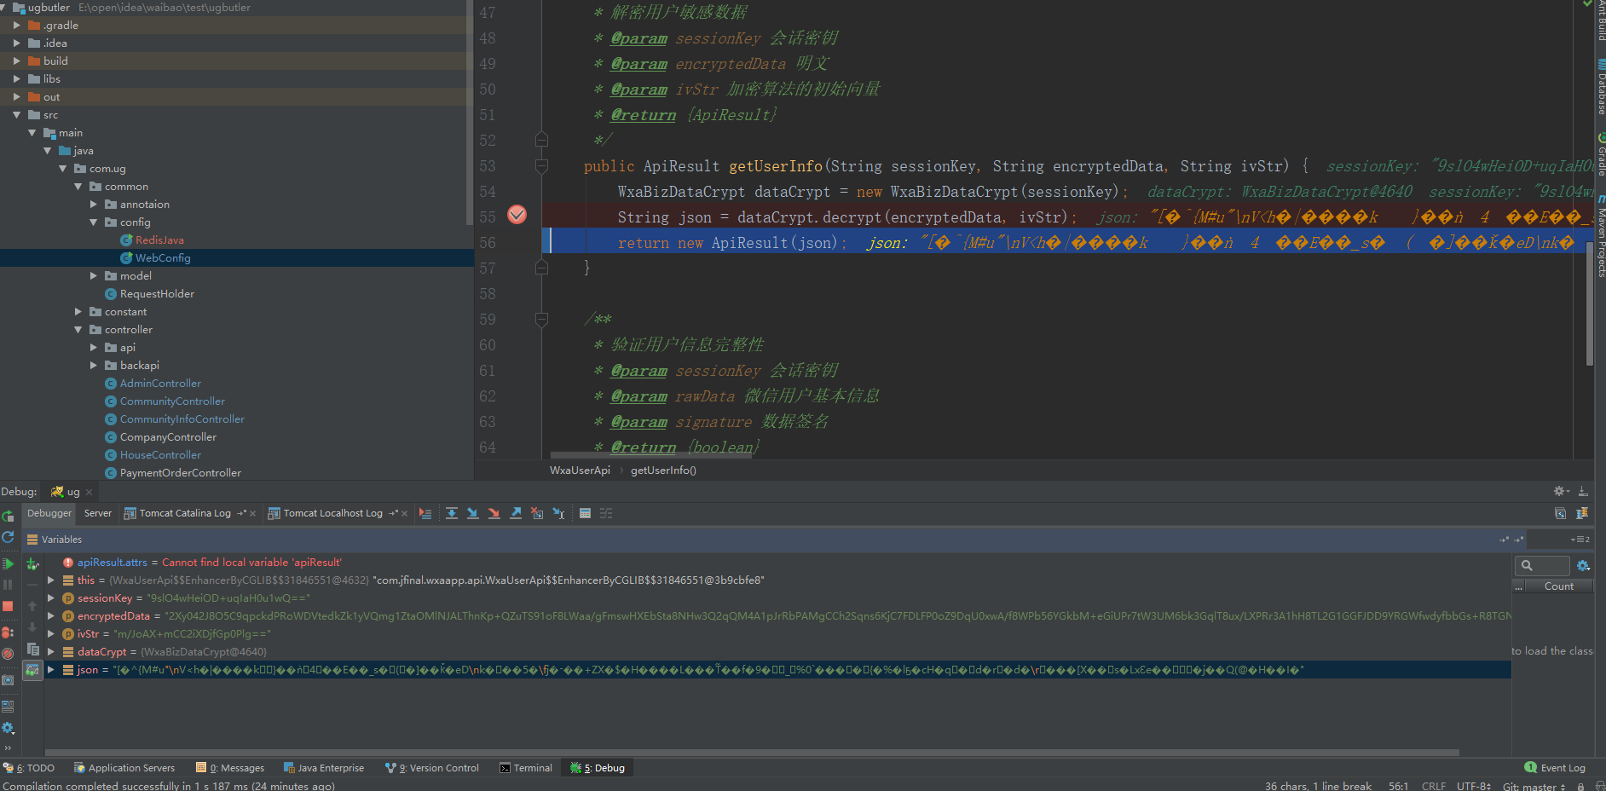1606x791 pixels.
Task: Switch to Tomcat Catalina Log tab
Action: pos(184,513)
